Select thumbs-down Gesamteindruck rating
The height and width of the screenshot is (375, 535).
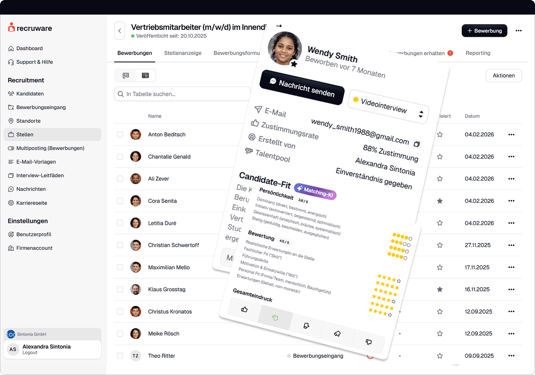pos(368,342)
